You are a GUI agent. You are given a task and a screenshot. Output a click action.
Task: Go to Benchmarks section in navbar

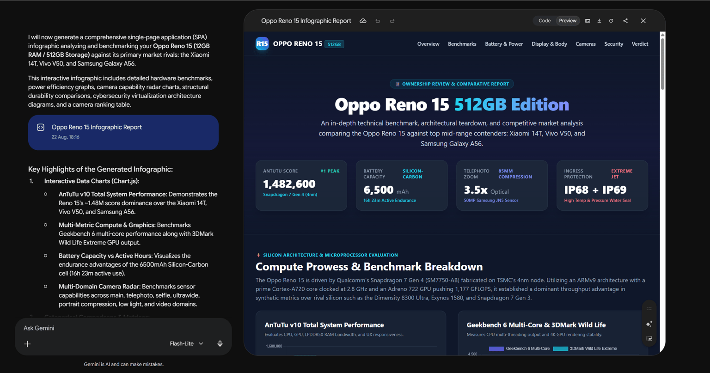pyautogui.click(x=462, y=44)
